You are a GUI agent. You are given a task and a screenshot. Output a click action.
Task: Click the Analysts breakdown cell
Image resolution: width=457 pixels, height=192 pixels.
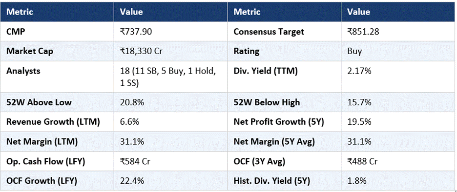tap(170, 77)
